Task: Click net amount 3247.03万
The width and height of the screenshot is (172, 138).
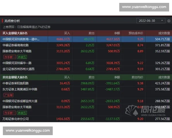Action: tap(113, 45)
